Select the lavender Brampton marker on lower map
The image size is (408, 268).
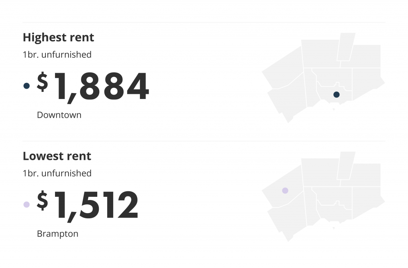coord(285,190)
